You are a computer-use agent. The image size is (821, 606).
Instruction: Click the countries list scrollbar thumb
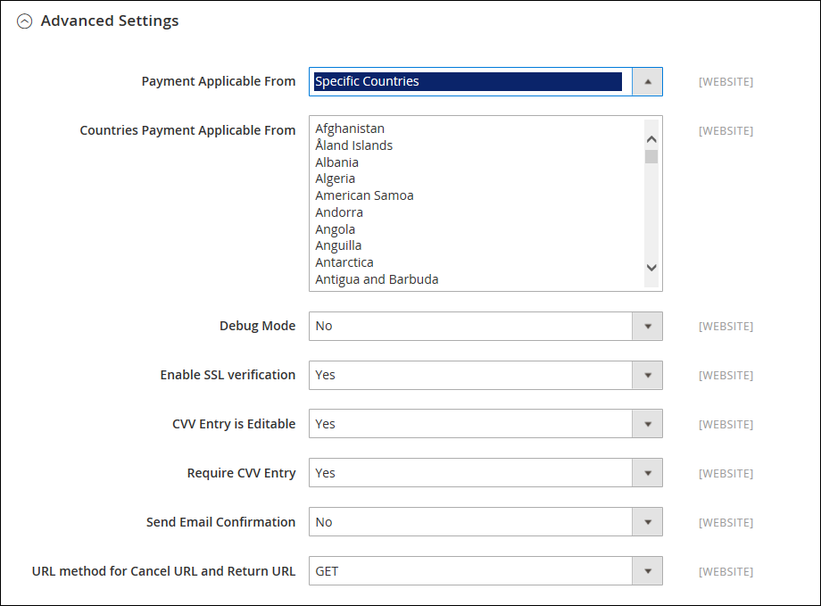[x=651, y=156]
